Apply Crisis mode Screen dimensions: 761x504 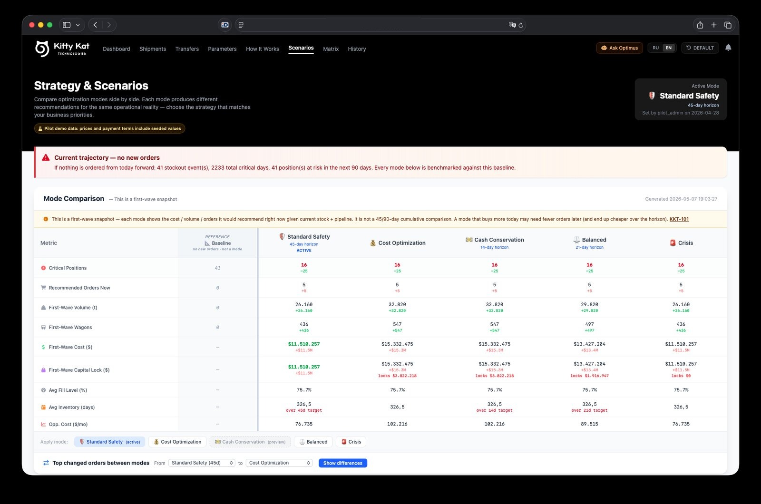(x=351, y=442)
